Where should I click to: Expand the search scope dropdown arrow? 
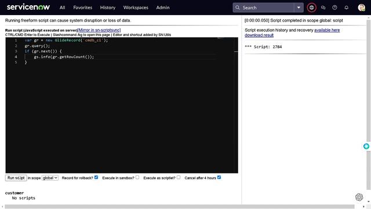[299, 8]
